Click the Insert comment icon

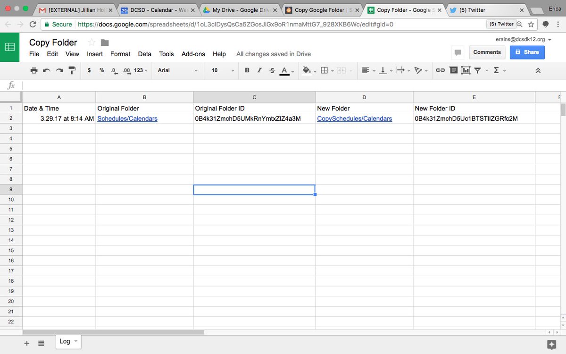[453, 70]
